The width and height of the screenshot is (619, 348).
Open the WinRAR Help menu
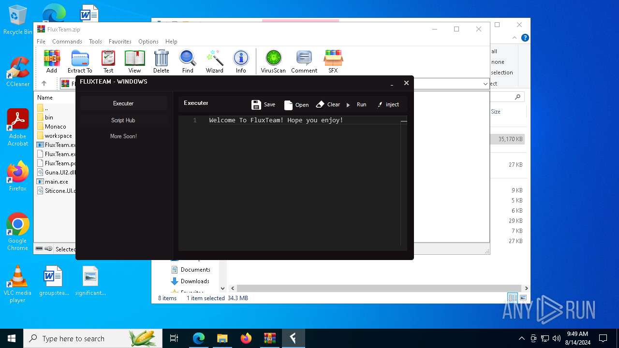[171, 42]
